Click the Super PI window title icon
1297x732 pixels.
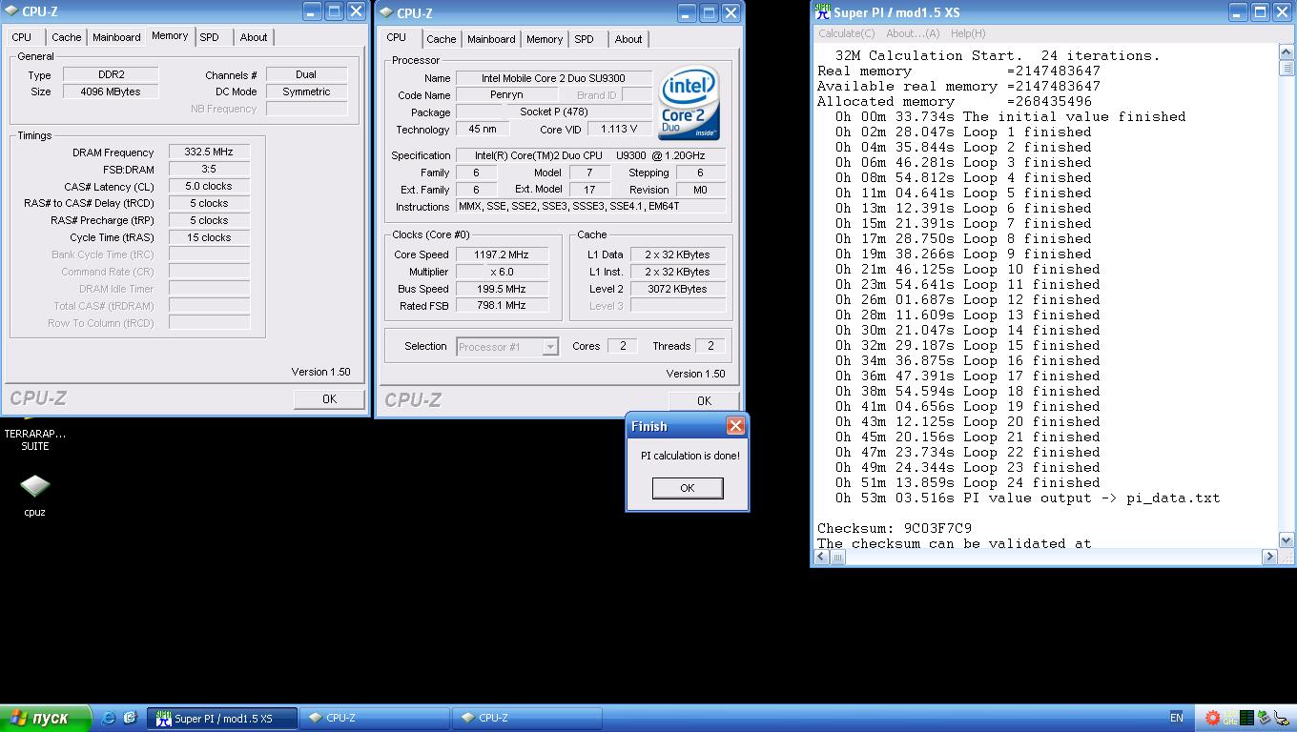point(821,11)
